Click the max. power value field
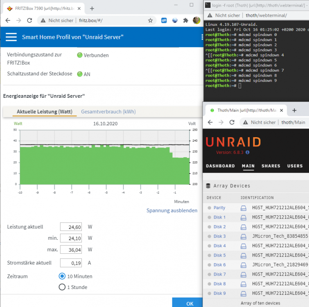Image resolution: width=309 pixels, height=307 pixels. coord(71,250)
